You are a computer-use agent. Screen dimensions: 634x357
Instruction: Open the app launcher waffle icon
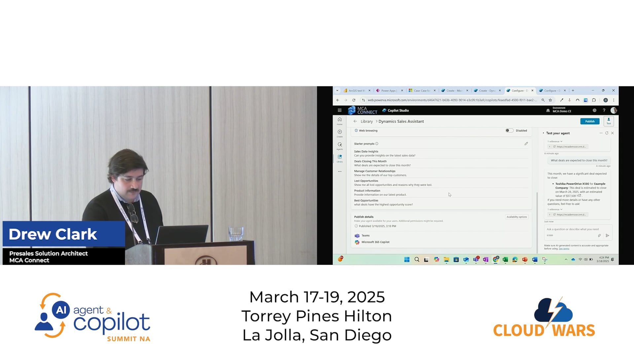339,110
